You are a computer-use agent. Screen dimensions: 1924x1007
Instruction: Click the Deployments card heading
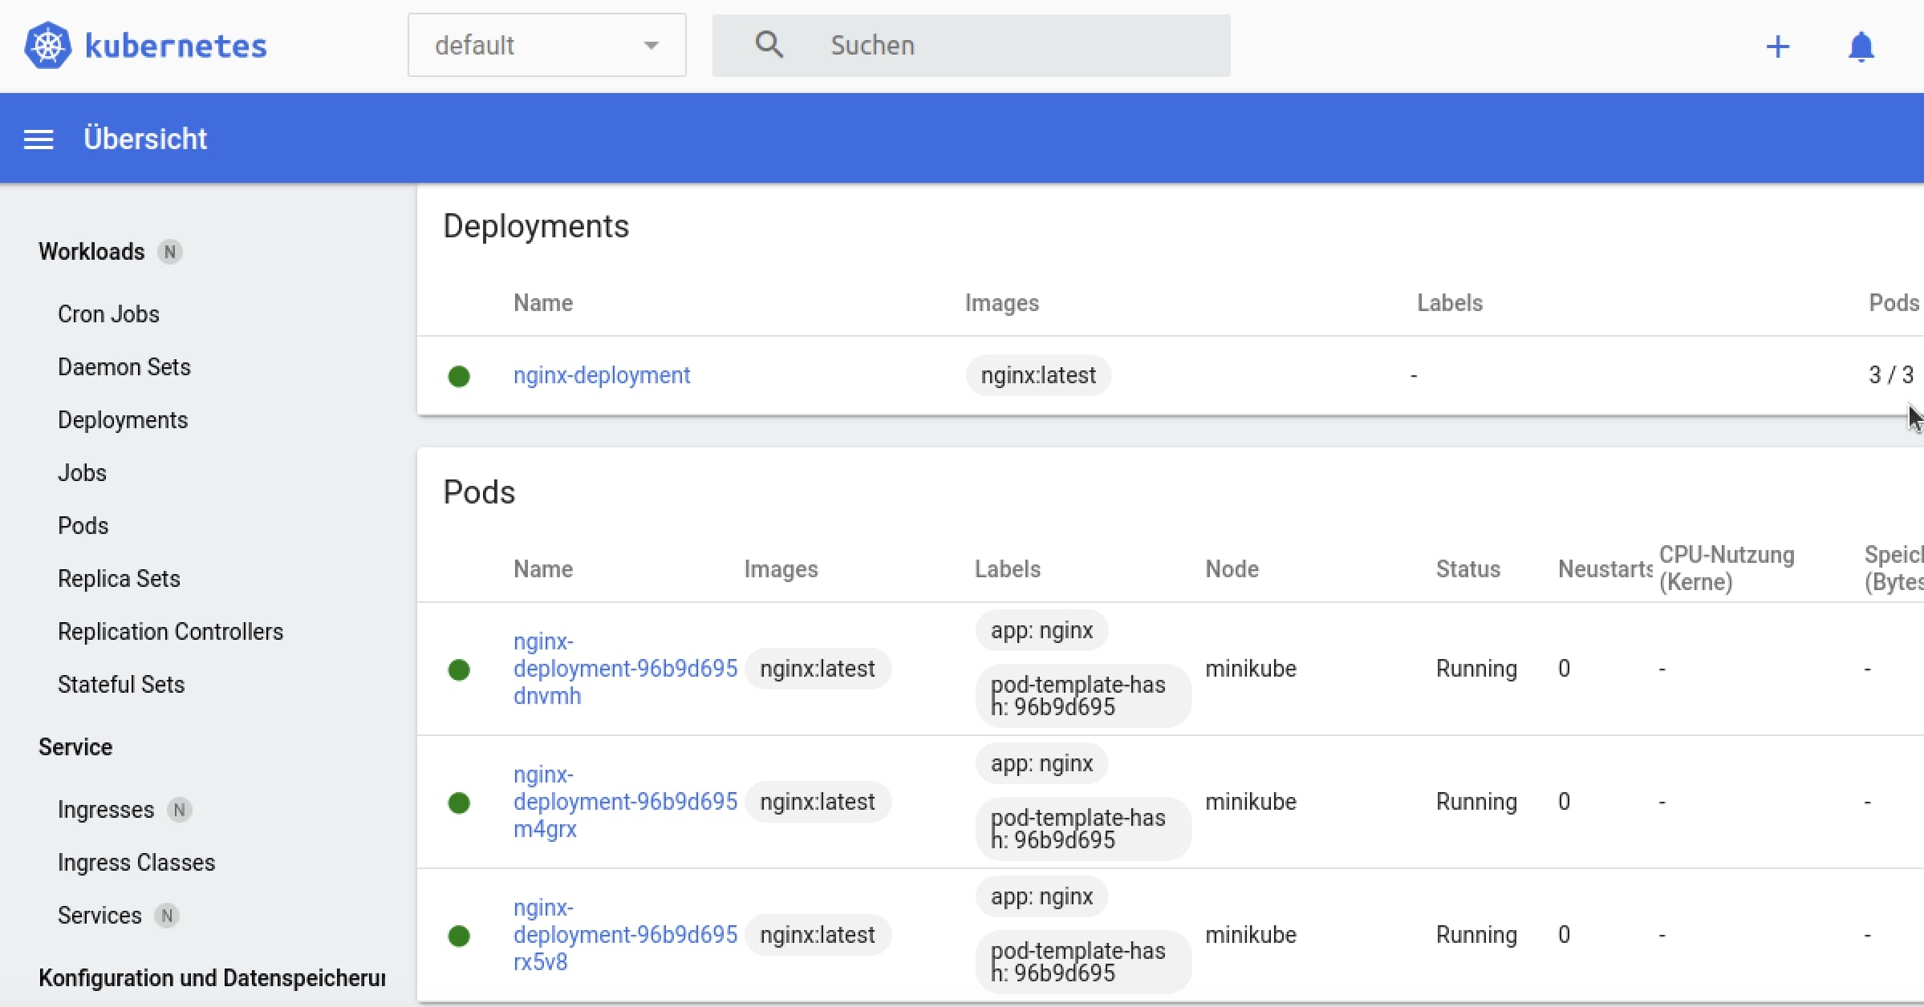(x=536, y=226)
